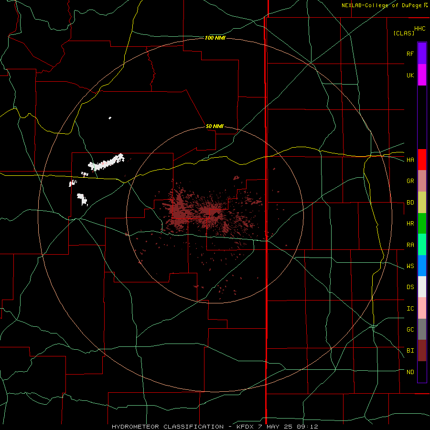Screen dimensions: 430x430
Task: Click the NEXLAB-College of DuPage text
Action: pyautogui.click(x=381, y=5)
